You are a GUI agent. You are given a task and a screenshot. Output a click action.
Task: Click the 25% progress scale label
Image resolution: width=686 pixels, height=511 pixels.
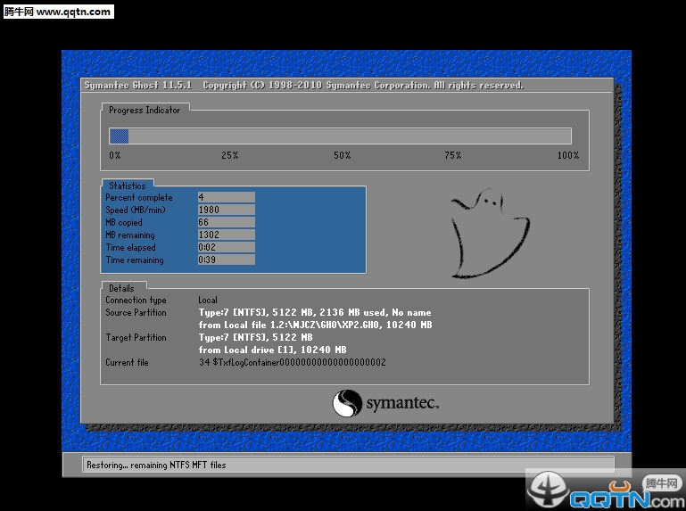pyautogui.click(x=229, y=155)
